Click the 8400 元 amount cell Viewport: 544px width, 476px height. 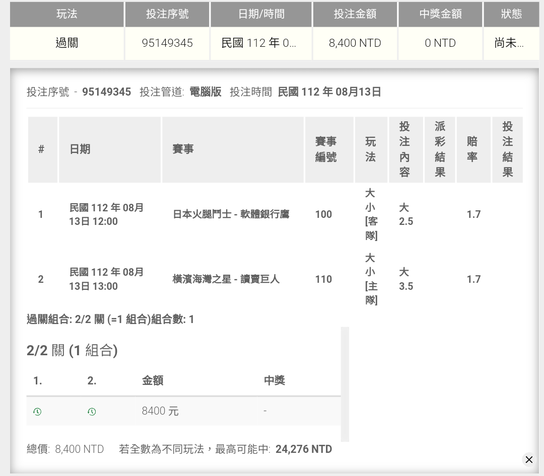pos(160,411)
